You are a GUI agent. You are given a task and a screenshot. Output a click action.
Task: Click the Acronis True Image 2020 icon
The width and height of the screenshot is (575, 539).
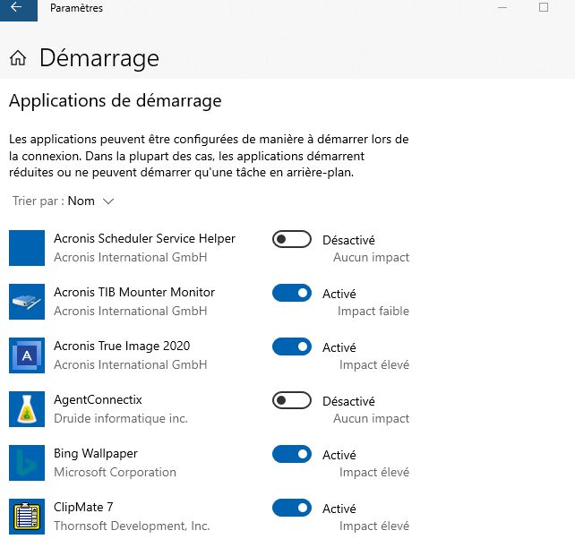[x=27, y=355]
